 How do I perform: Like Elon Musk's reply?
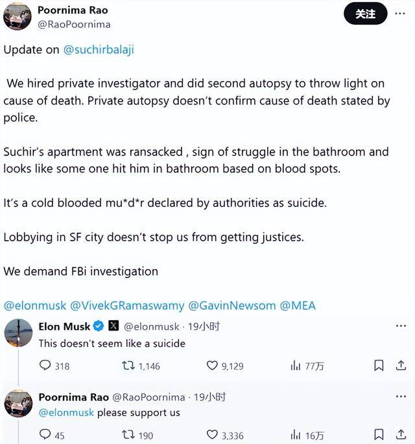212,366
